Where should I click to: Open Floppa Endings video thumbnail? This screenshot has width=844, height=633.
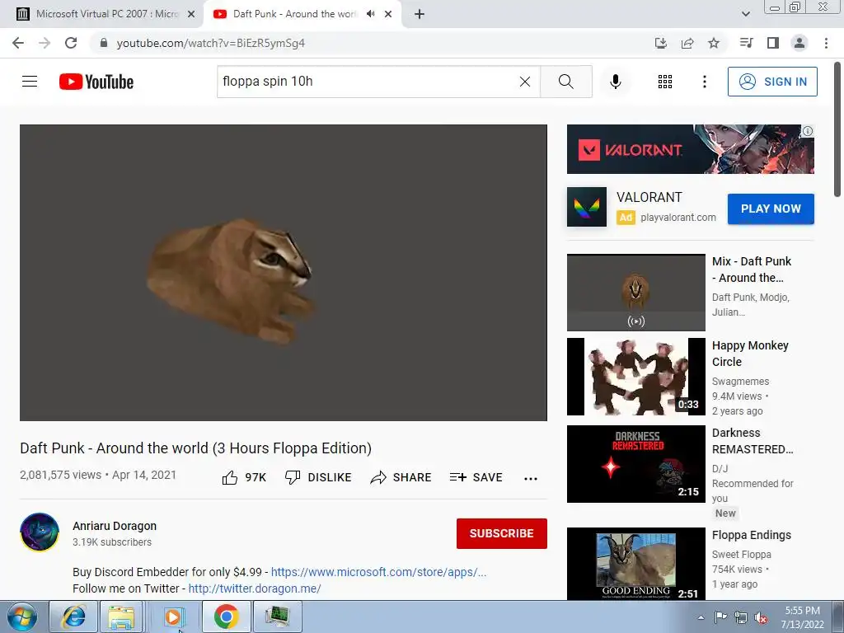click(635, 564)
